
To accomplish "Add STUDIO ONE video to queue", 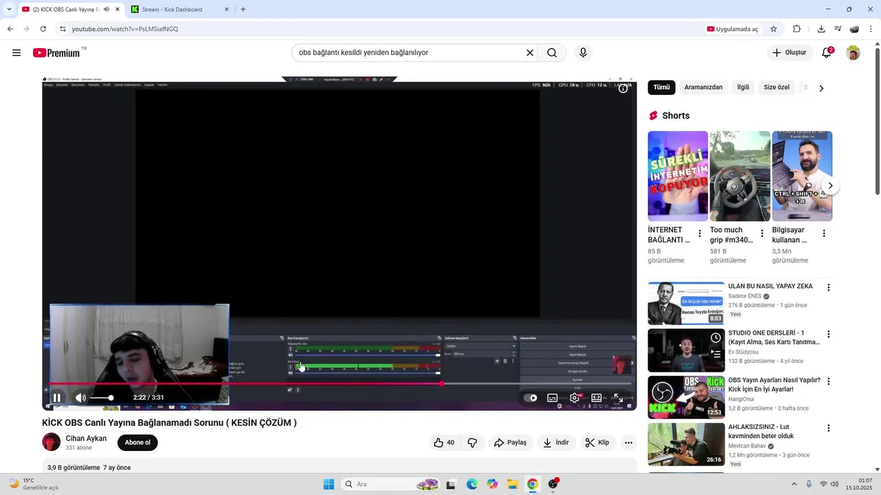I will [716, 355].
